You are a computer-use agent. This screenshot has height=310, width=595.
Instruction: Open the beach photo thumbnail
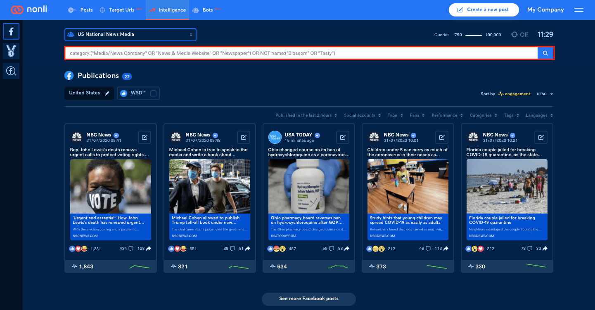[507, 186]
